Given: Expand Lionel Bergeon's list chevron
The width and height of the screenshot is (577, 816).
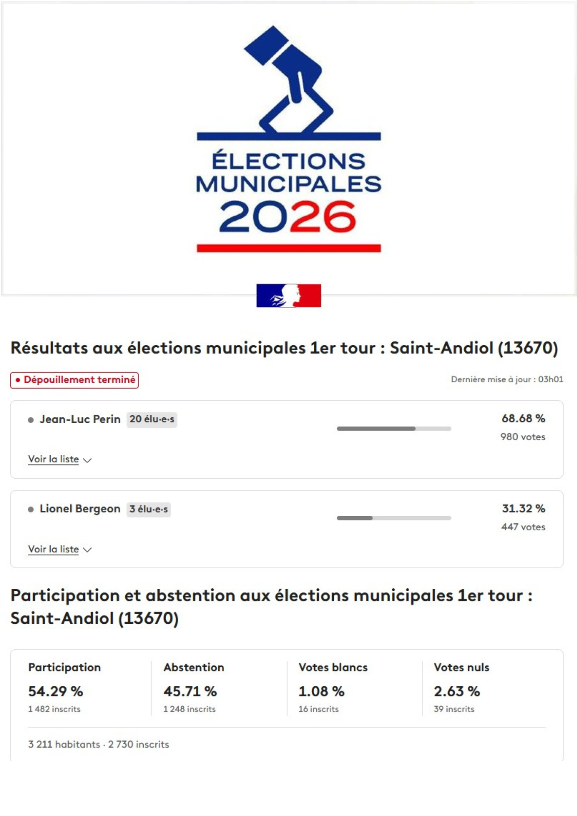Looking at the screenshot, I should pos(87,550).
